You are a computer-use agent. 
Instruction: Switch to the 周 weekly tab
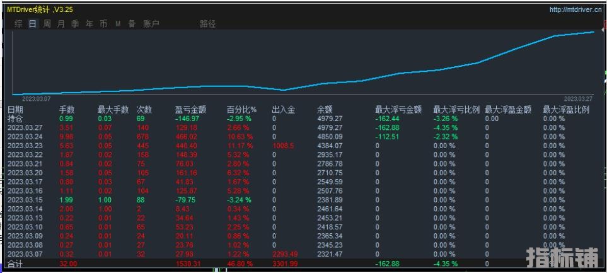pyautogui.click(x=47, y=24)
